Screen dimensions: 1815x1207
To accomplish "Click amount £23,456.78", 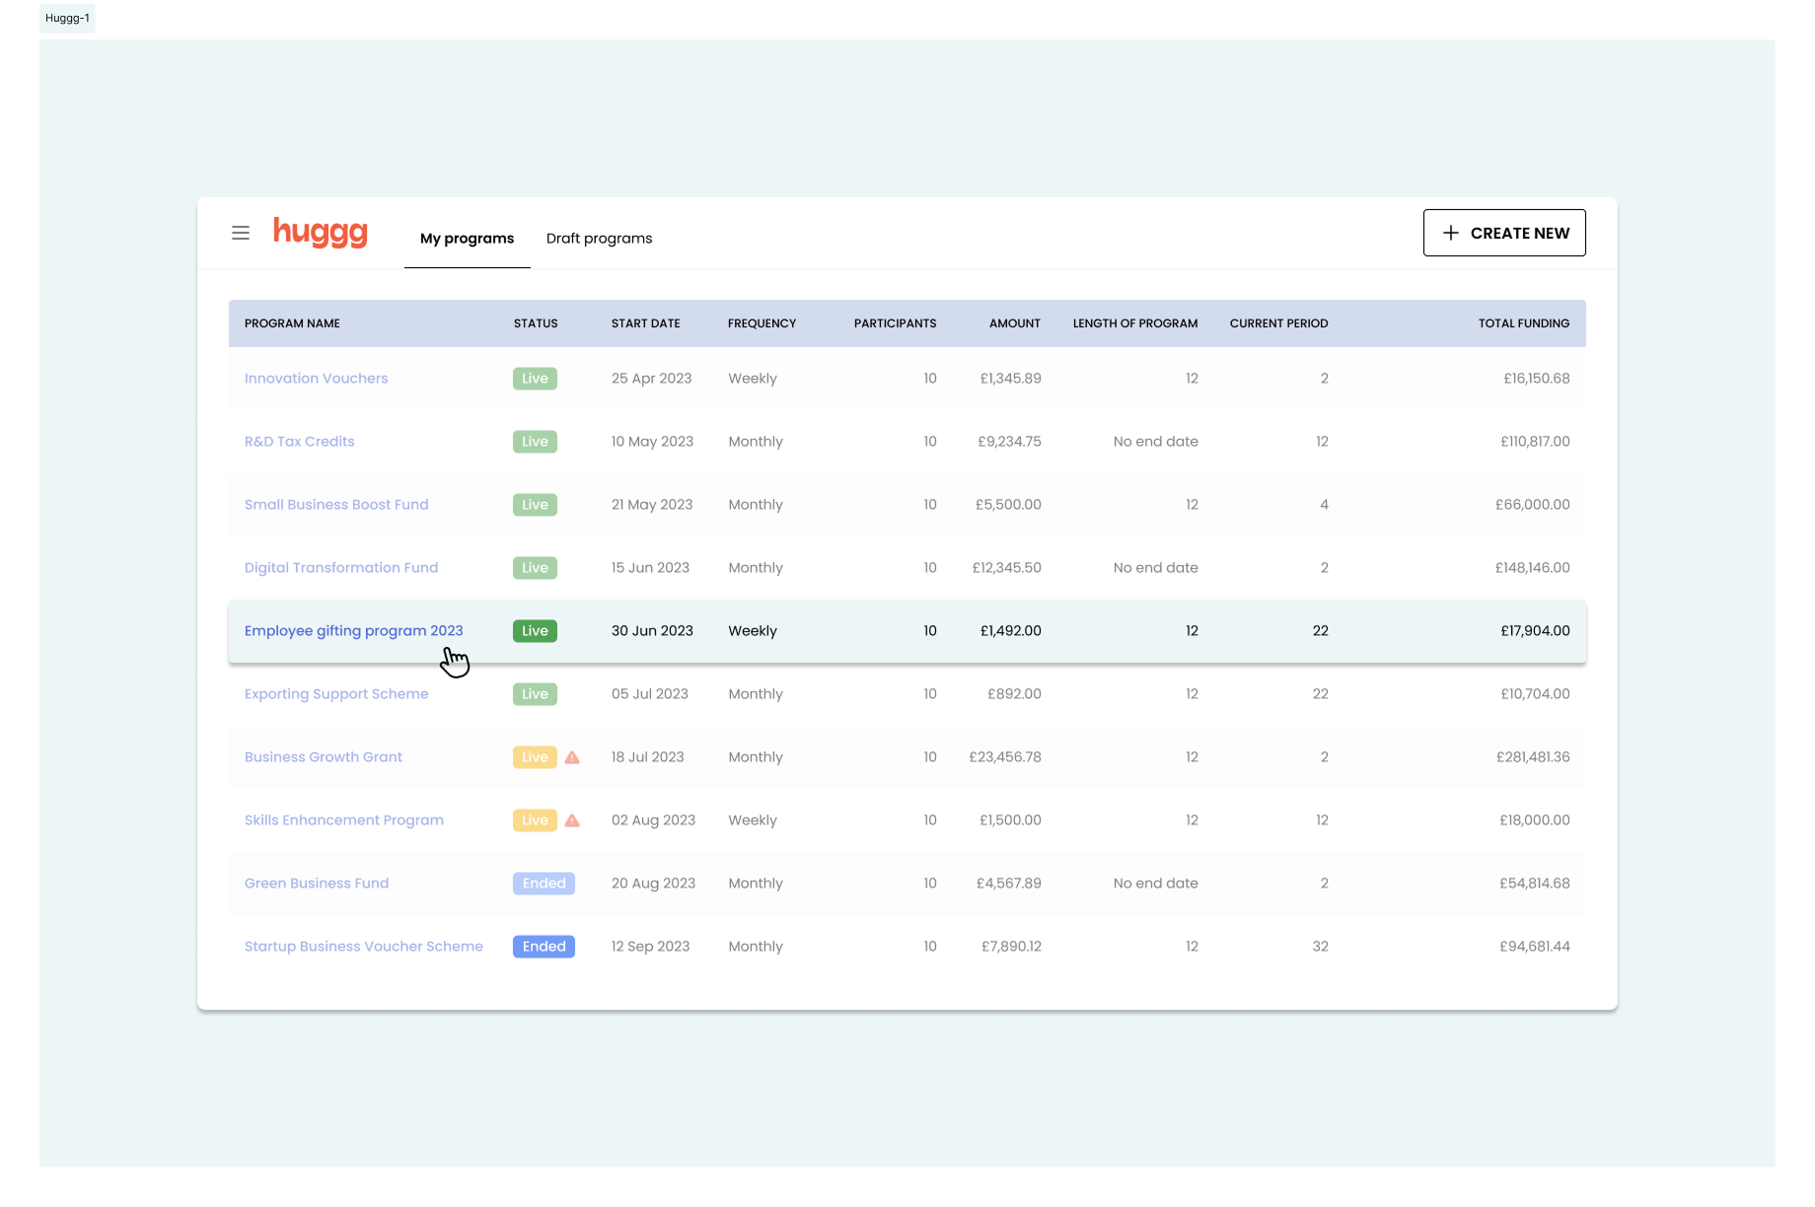I will pyautogui.click(x=1005, y=757).
